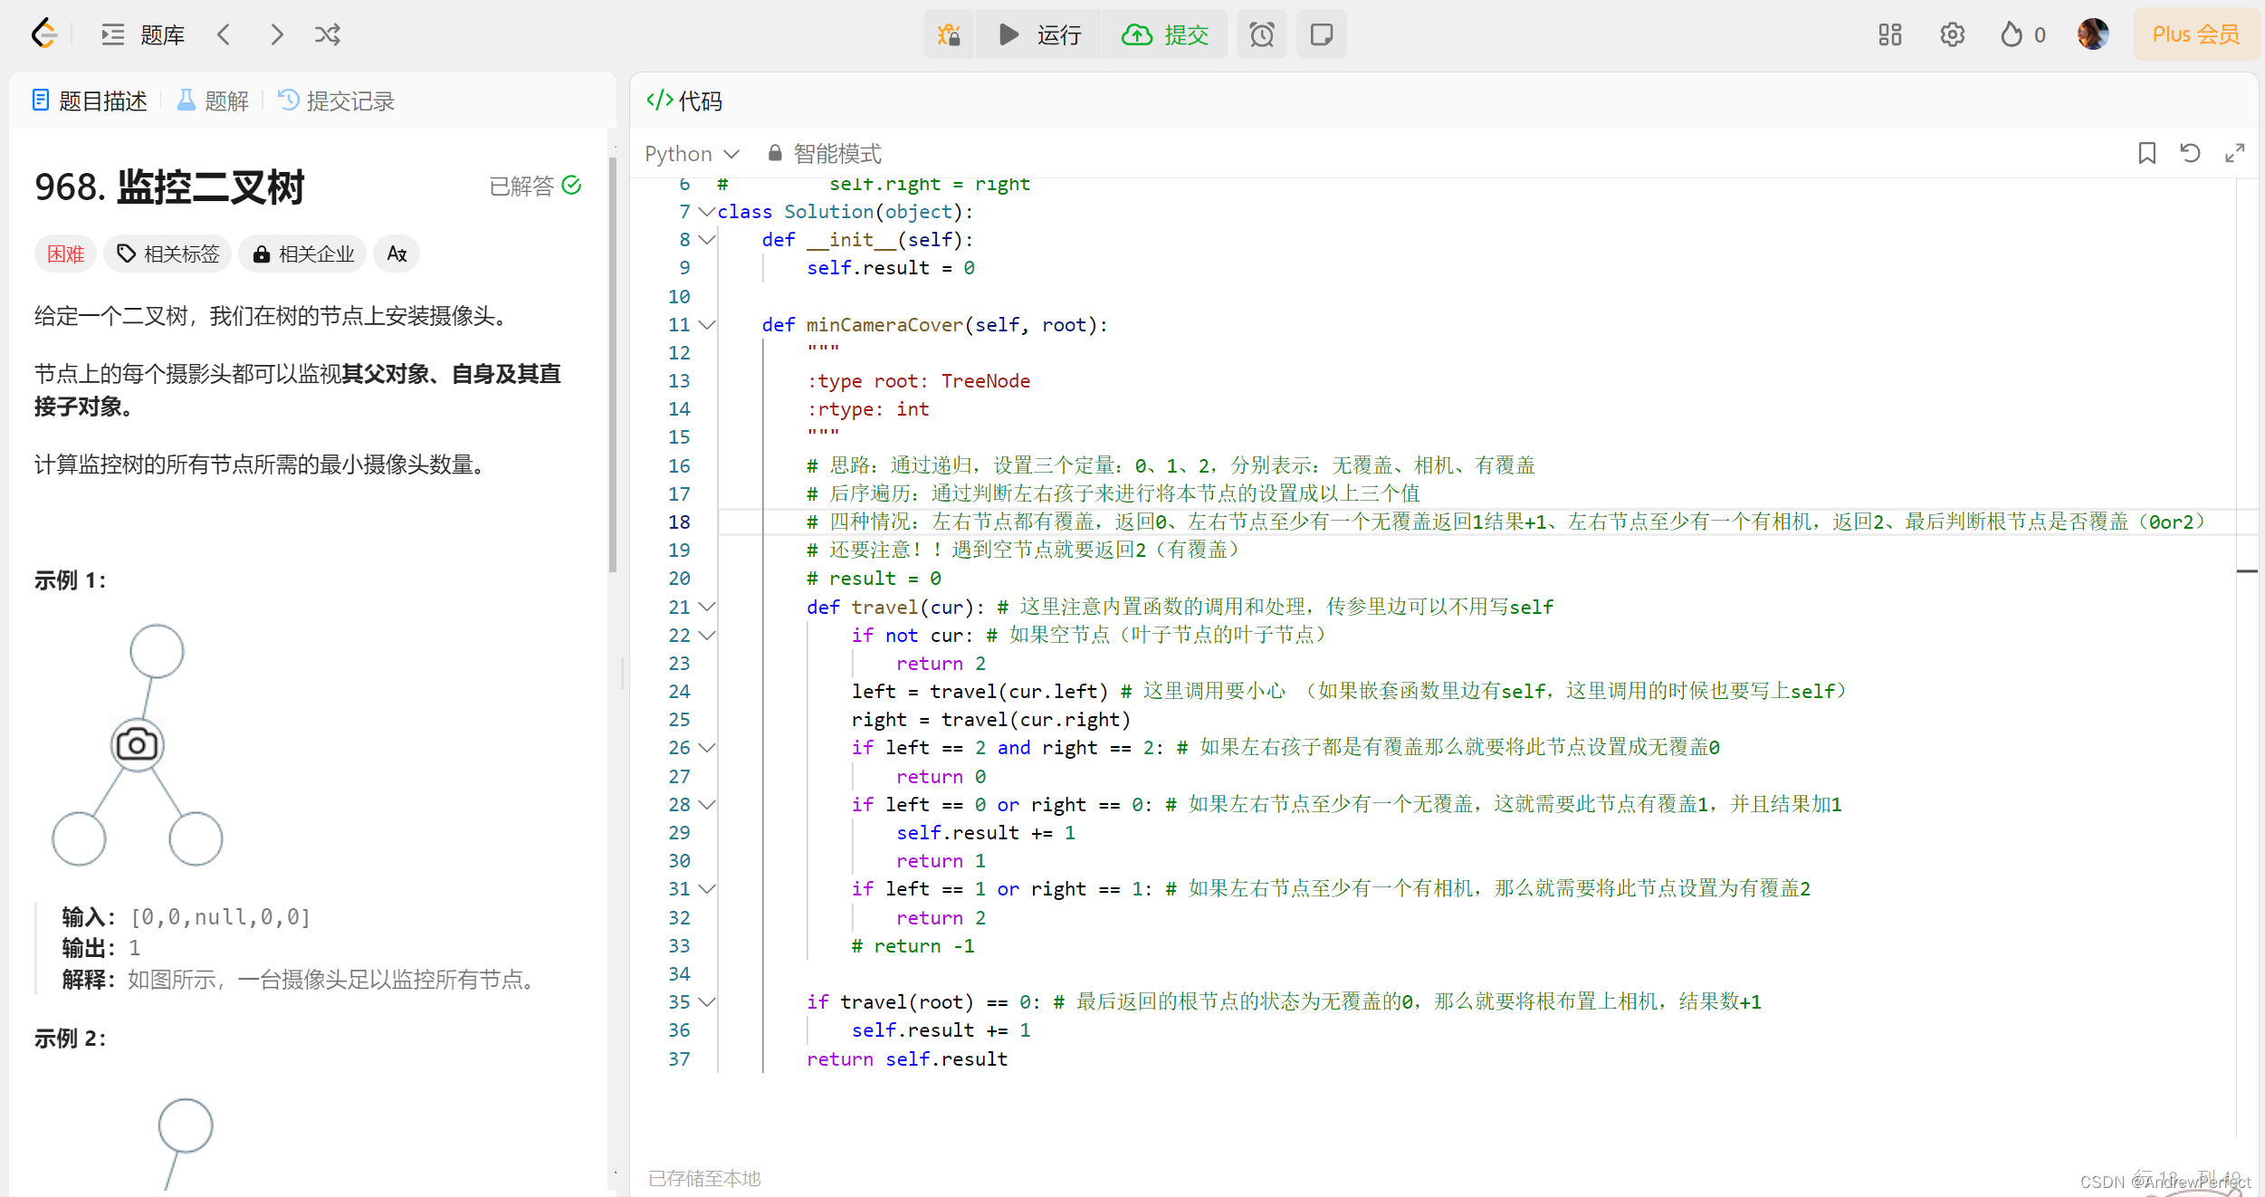Screen dimensions: 2265x1197
Task: Bookmark the current code
Action: point(2146,153)
